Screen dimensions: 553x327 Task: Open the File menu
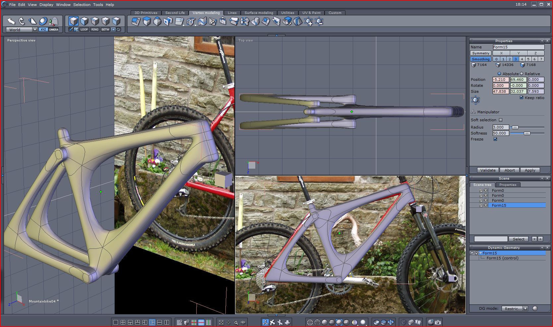coord(12,5)
